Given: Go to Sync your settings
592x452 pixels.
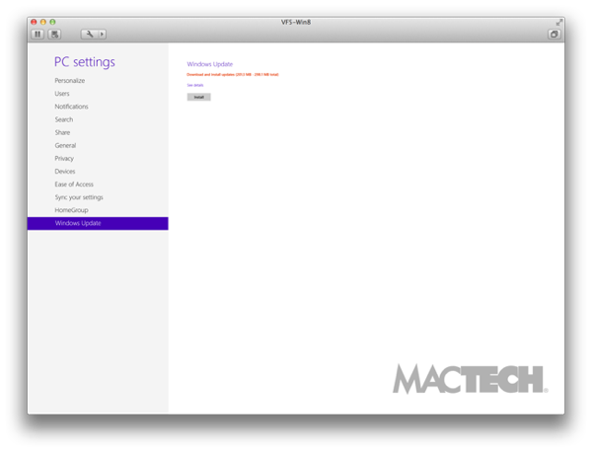Looking at the screenshot, I should pyautogui.click(x=79, y=197).
